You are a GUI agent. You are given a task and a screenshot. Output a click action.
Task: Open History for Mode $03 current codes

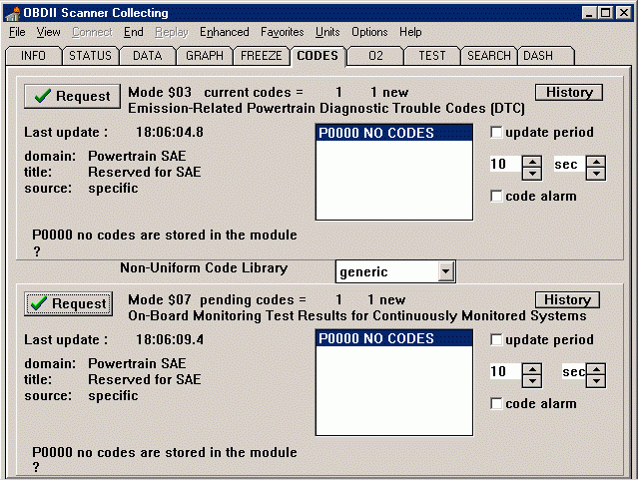(x=569, y=92)
